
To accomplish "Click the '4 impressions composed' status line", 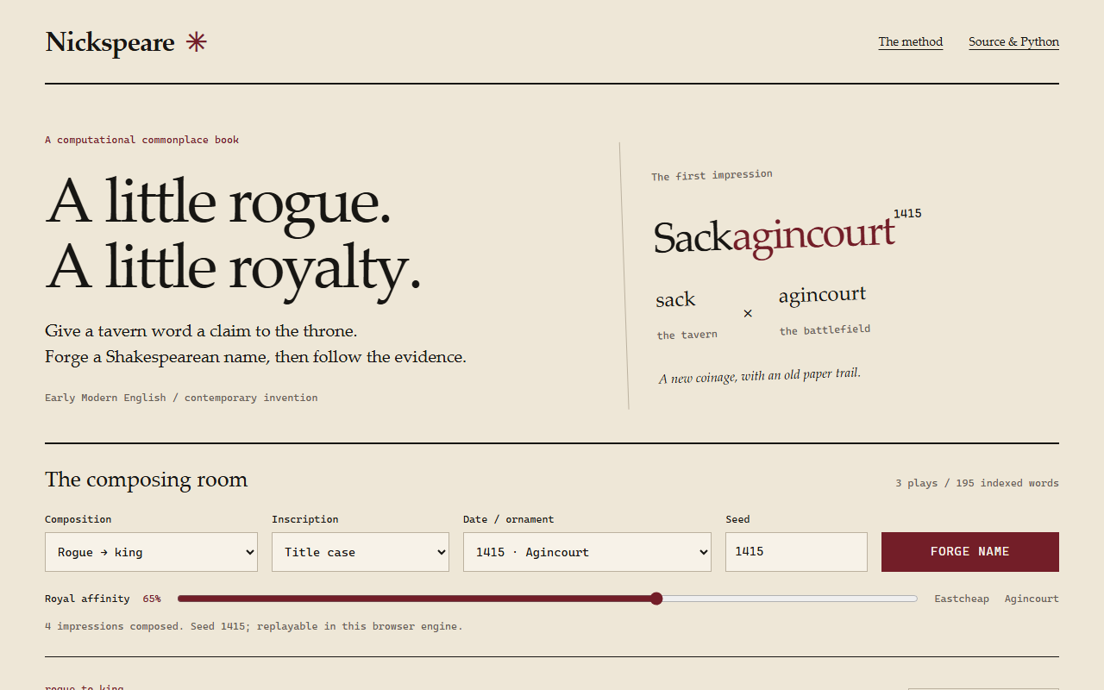I will (254, 626).
